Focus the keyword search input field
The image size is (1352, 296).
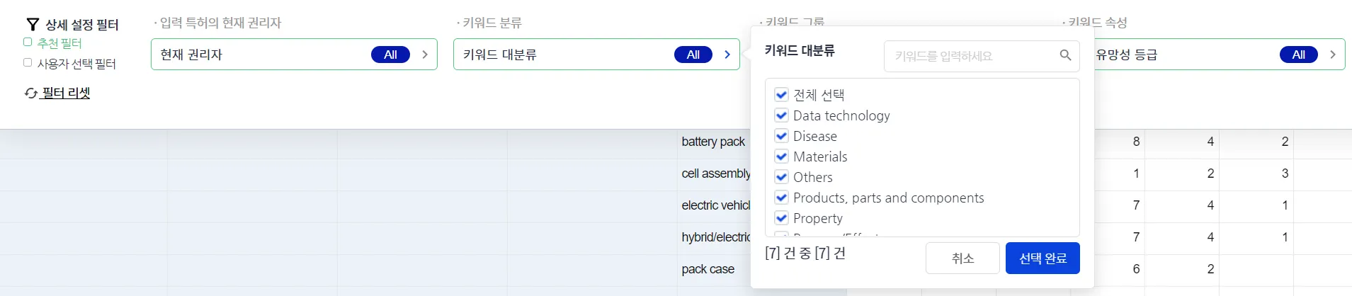click(x=974, y=56)
